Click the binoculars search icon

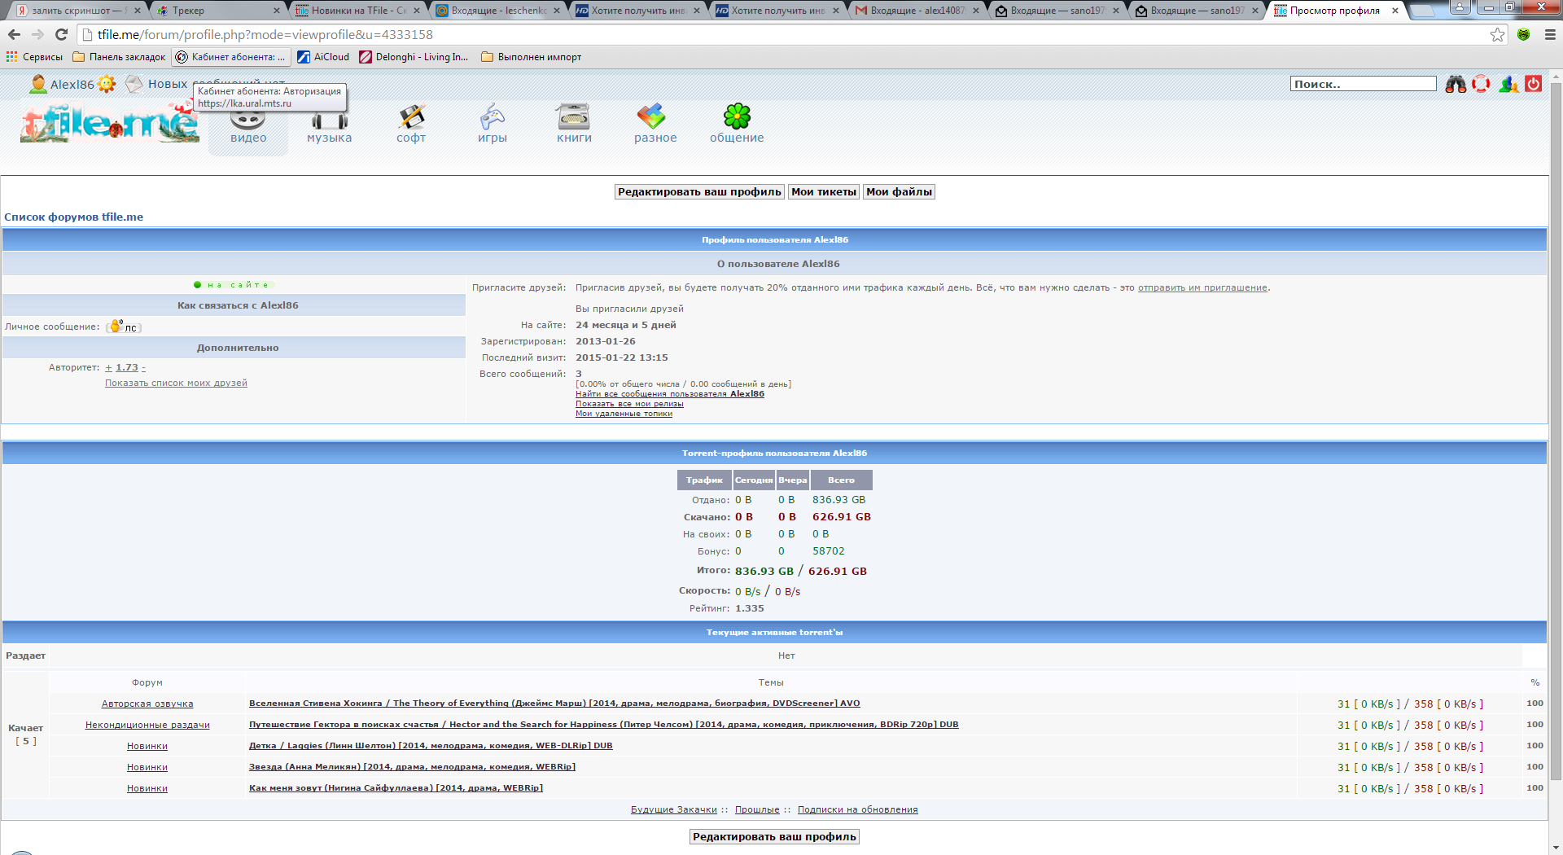tap(1456, 84)
